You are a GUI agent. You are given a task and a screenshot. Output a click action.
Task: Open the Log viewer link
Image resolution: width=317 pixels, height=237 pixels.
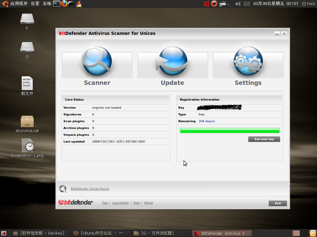click(x=120, y=203)
